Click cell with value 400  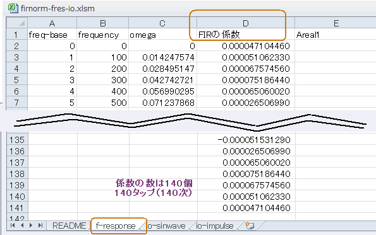tap(102, 91)
